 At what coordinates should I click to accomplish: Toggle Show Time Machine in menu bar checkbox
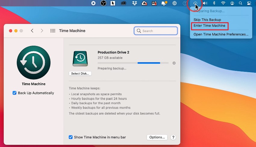(71, 137)
